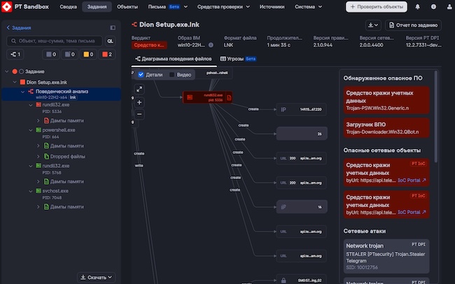Click the collapsed IP node with 16

coord(302,207)
